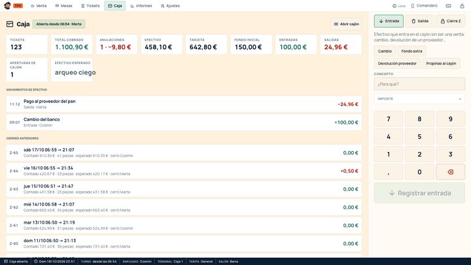
Task: Open closure Z-61 mar 13/10
Action: pyautogui.click(x=184, y=225)
